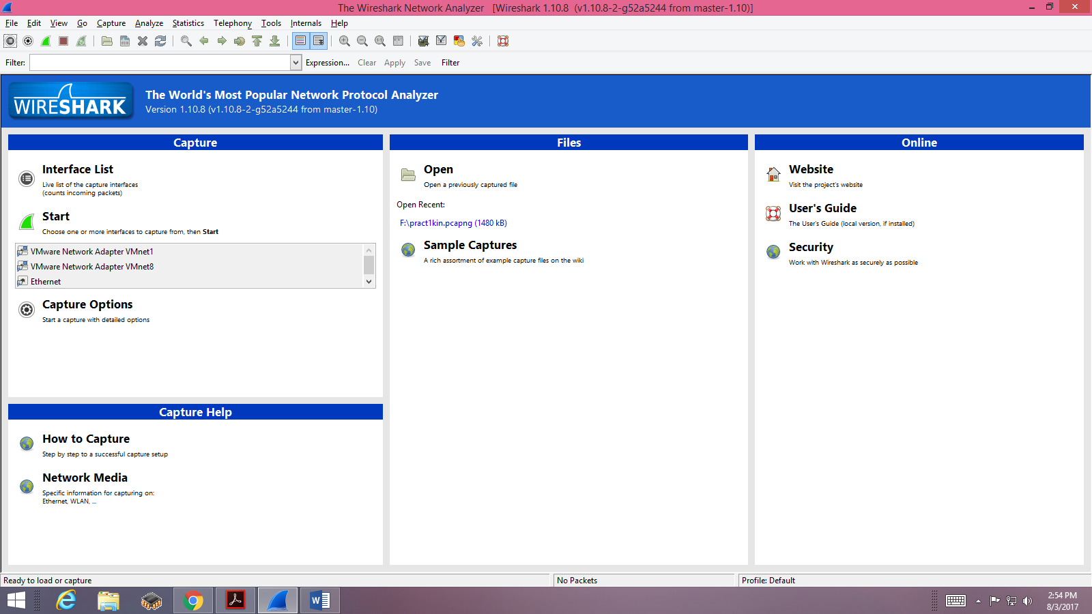Screen dimensions: 1092x614
Task: Toggle the colorize packet list button
Action: pyautogui.click(x=301, y=41)
